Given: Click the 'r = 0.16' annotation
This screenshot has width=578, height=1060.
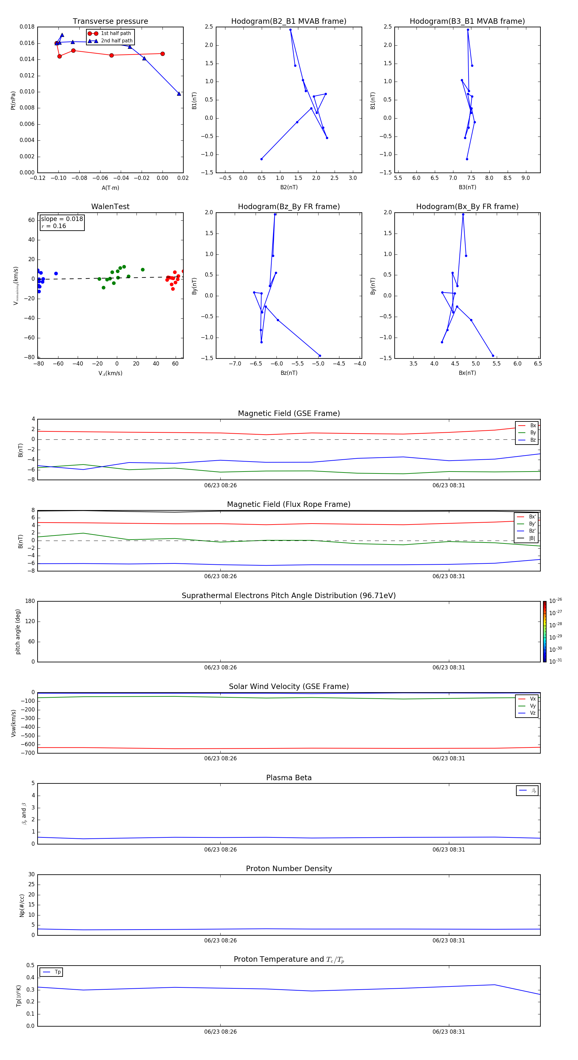Looking at the screenshot, I should point(54,226).
